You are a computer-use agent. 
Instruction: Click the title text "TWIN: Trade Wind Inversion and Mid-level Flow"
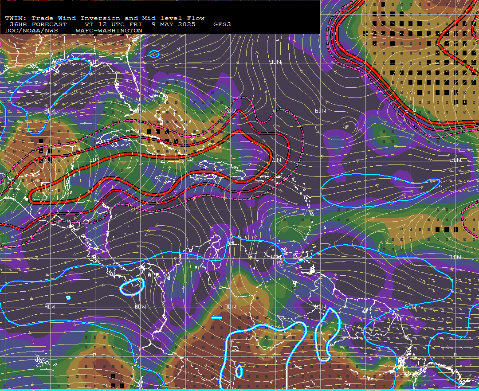pyautogui.click(x=105, y=18)
